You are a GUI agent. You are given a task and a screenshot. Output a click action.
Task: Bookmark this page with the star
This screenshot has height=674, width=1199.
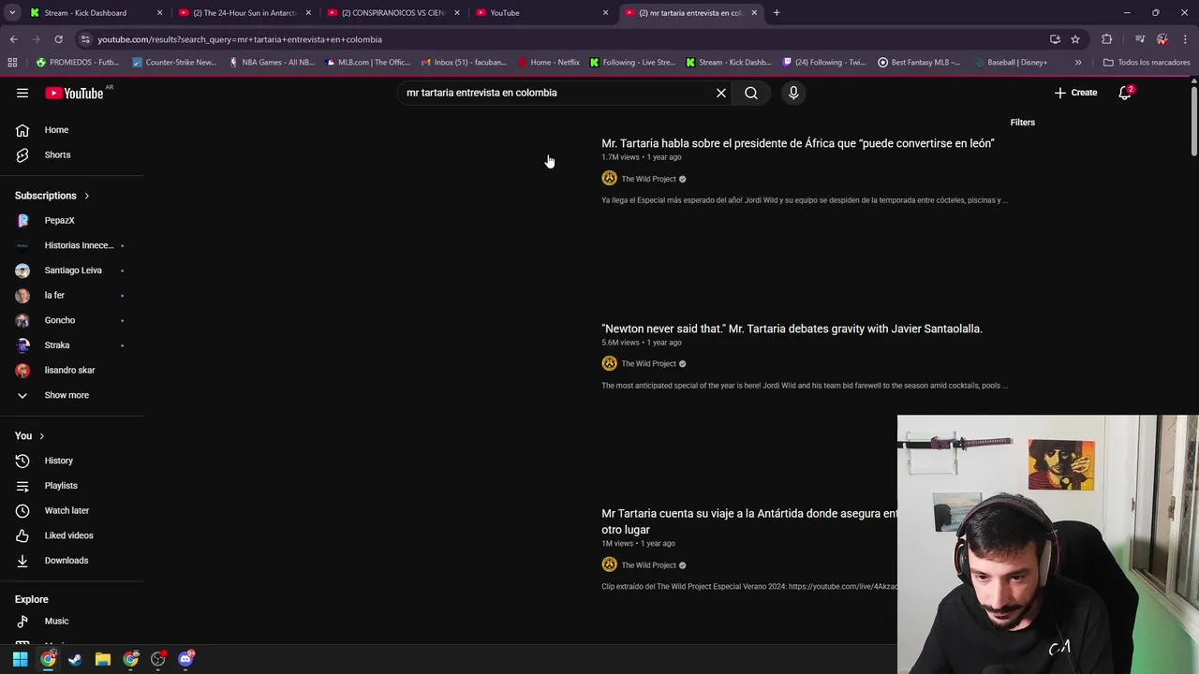pyautogui.click(x=1075, y=39)
